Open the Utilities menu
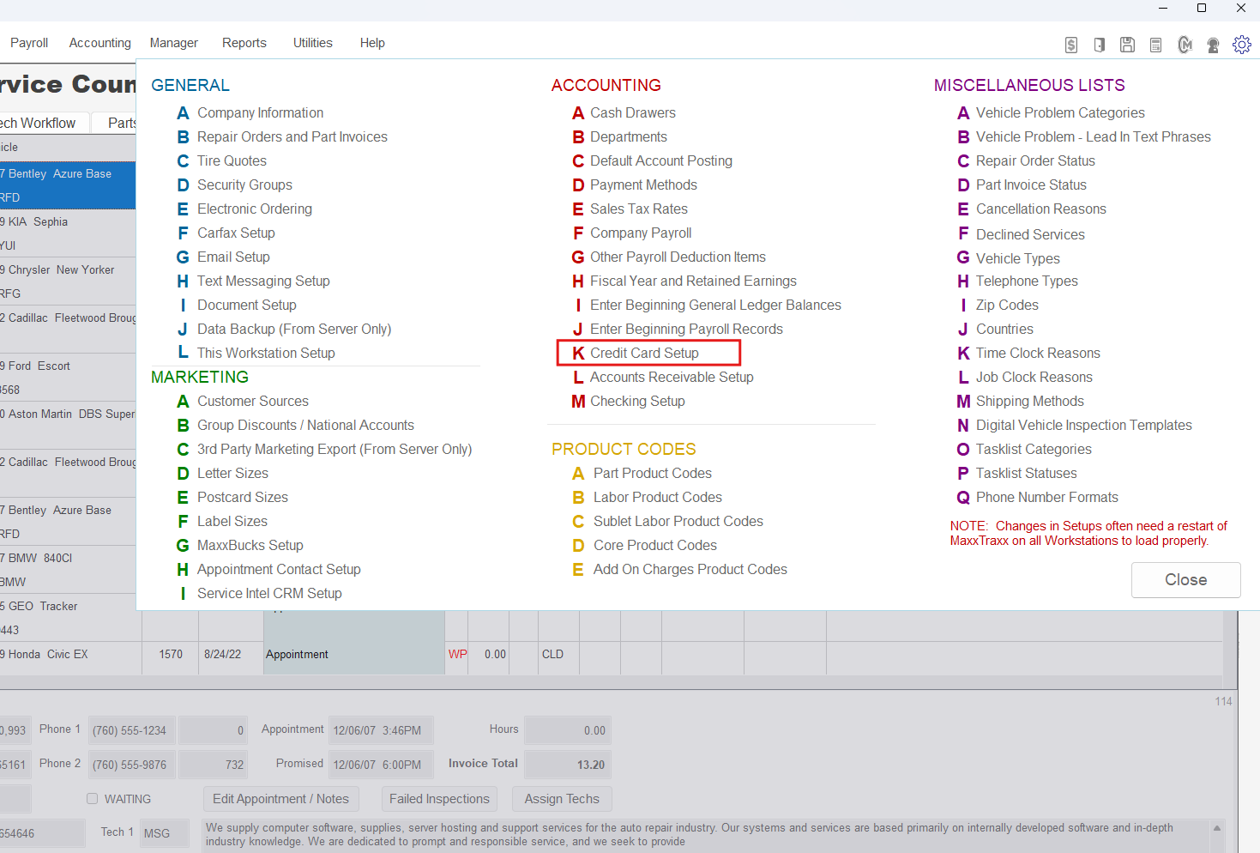Viewport: 1260px width, 853px height. (312, 43)
